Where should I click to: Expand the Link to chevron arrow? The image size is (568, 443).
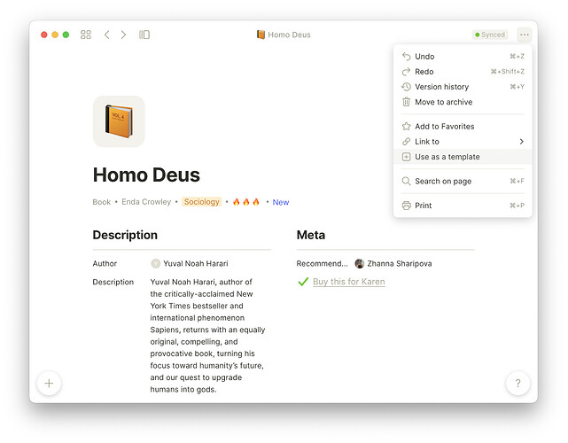tap(522, 142)
